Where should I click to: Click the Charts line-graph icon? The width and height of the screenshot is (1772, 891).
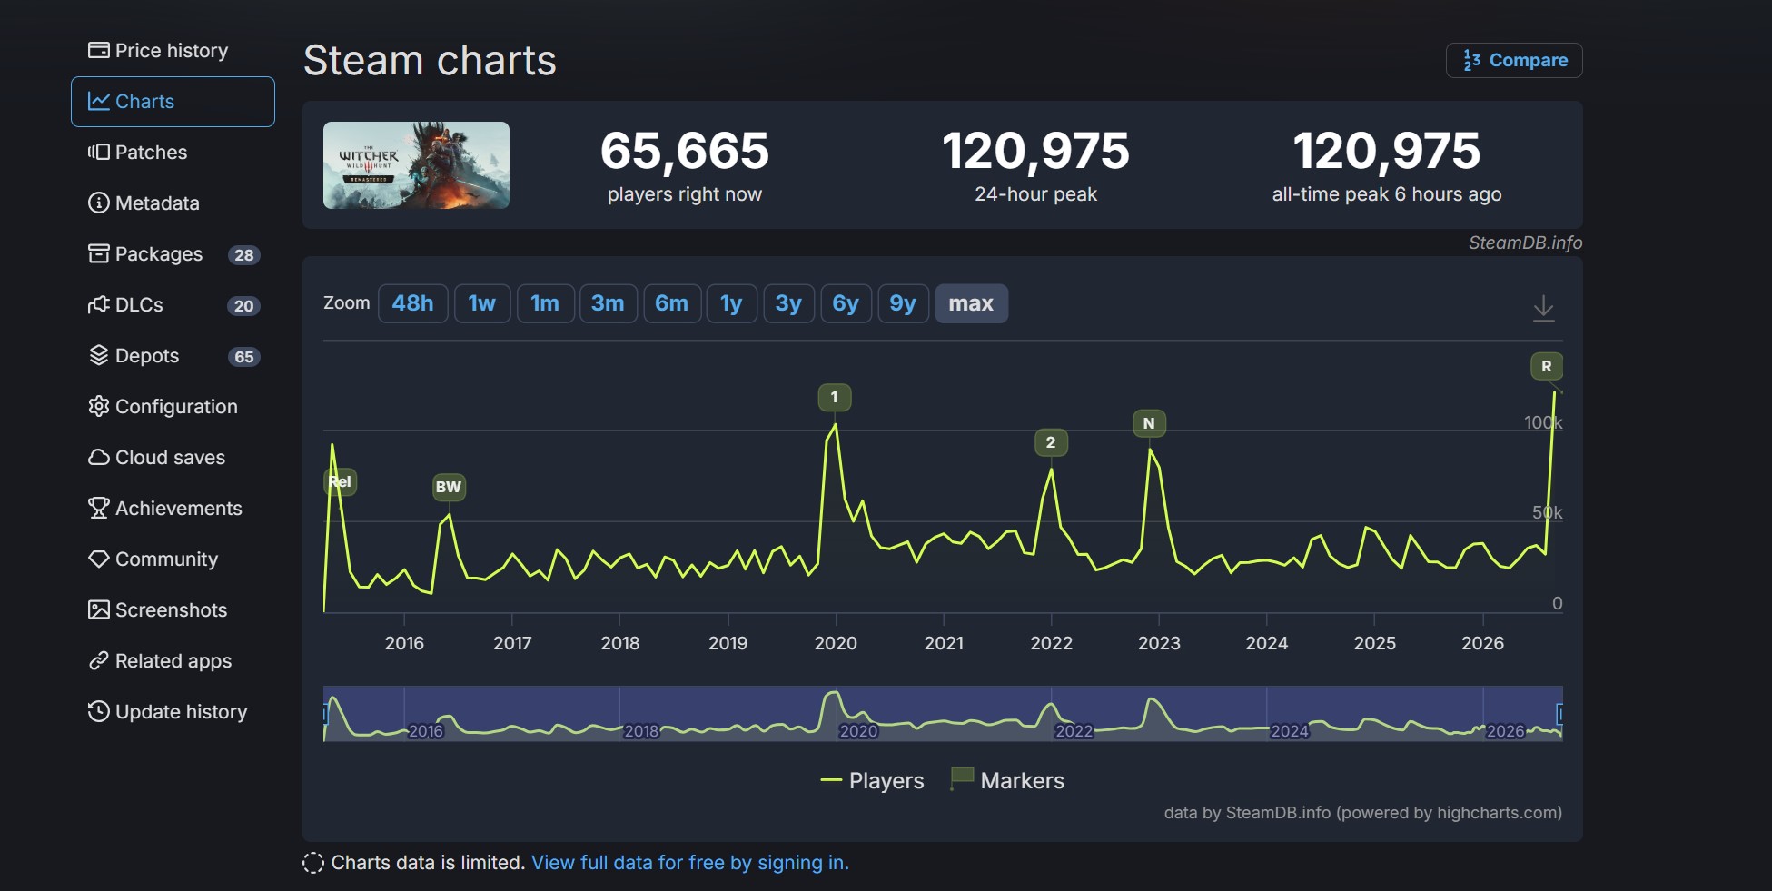pos(98,101)
